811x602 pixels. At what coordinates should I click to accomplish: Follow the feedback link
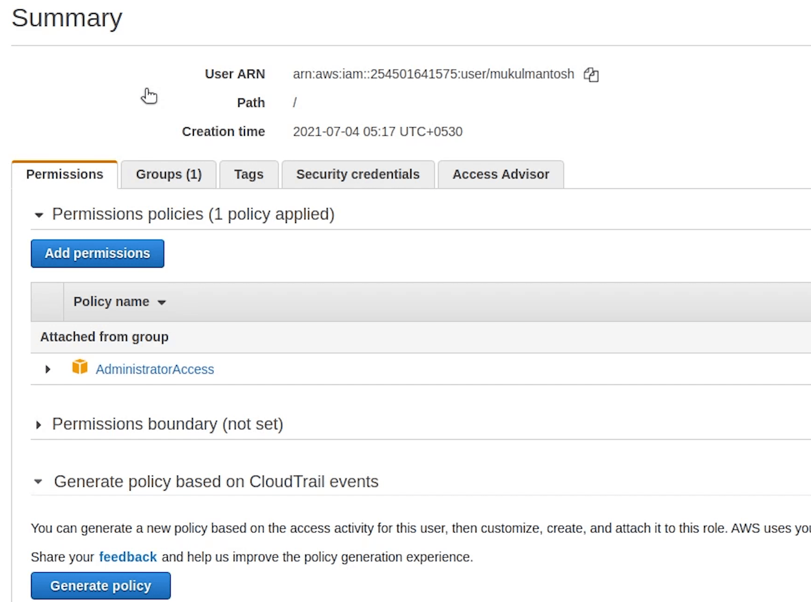pos(128,557)
